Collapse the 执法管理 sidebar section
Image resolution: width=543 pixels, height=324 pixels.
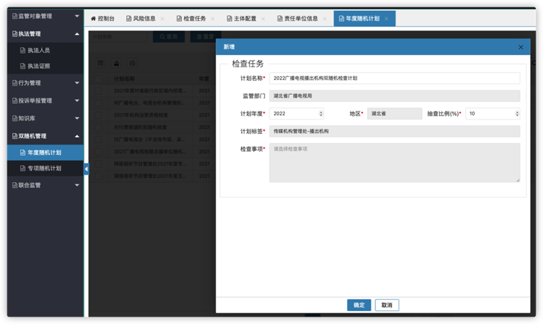[x=77, y=33]
